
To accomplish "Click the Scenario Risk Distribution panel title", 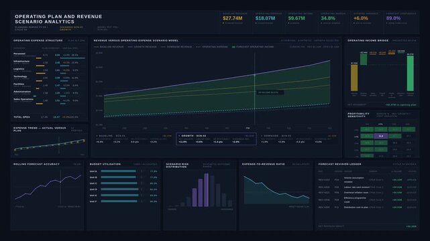I will [177, 165].
